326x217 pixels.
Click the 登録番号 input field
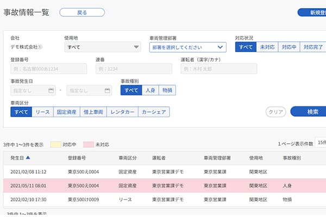(49, 69)
